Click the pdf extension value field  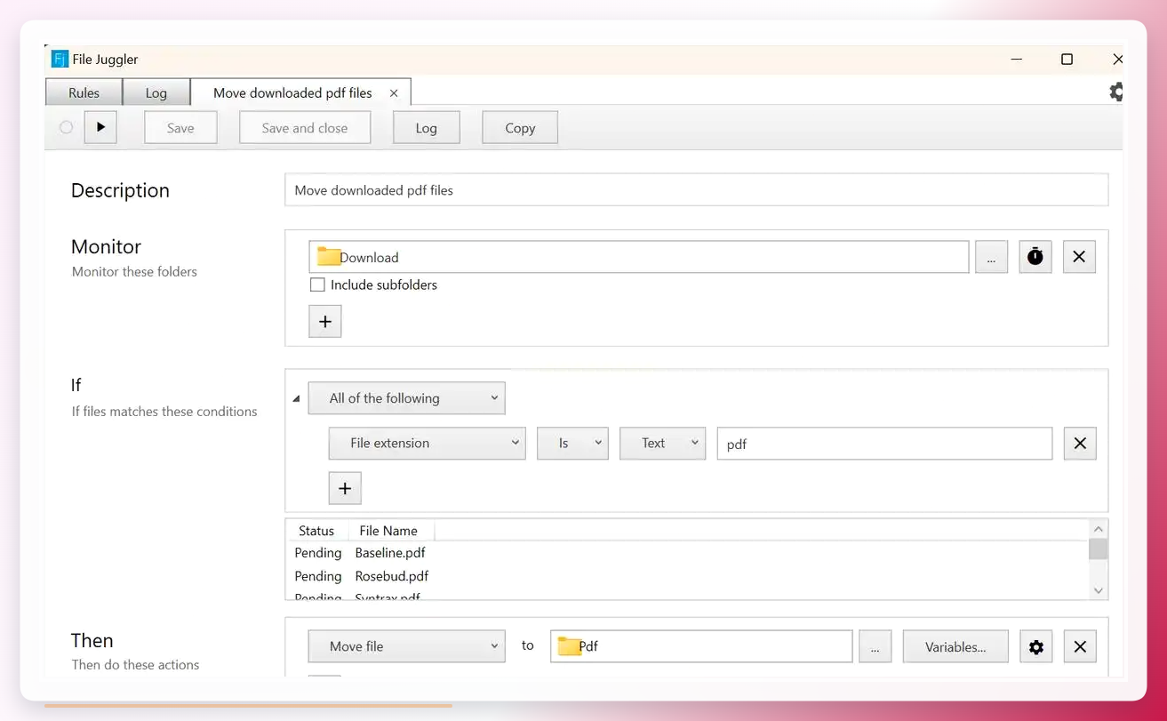pyautogui.click(x=884, y=444)
